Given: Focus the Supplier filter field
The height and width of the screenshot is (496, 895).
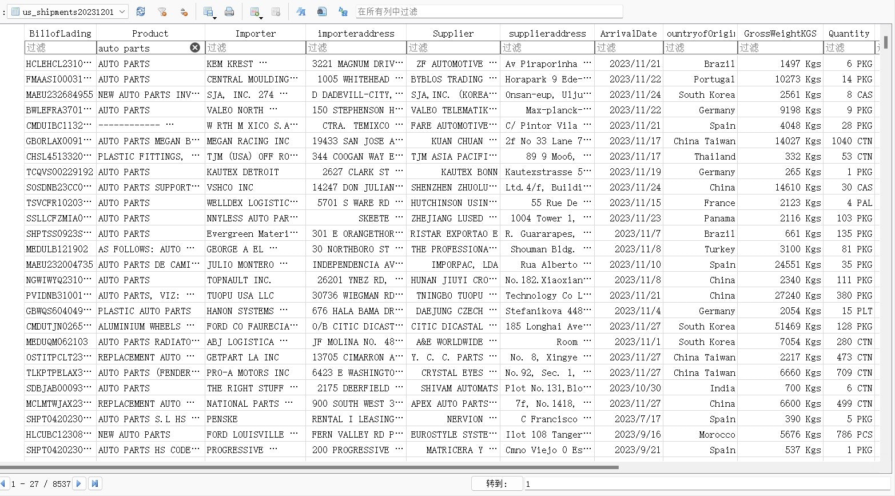Looking at the screenshot, I should click(453, 47).
